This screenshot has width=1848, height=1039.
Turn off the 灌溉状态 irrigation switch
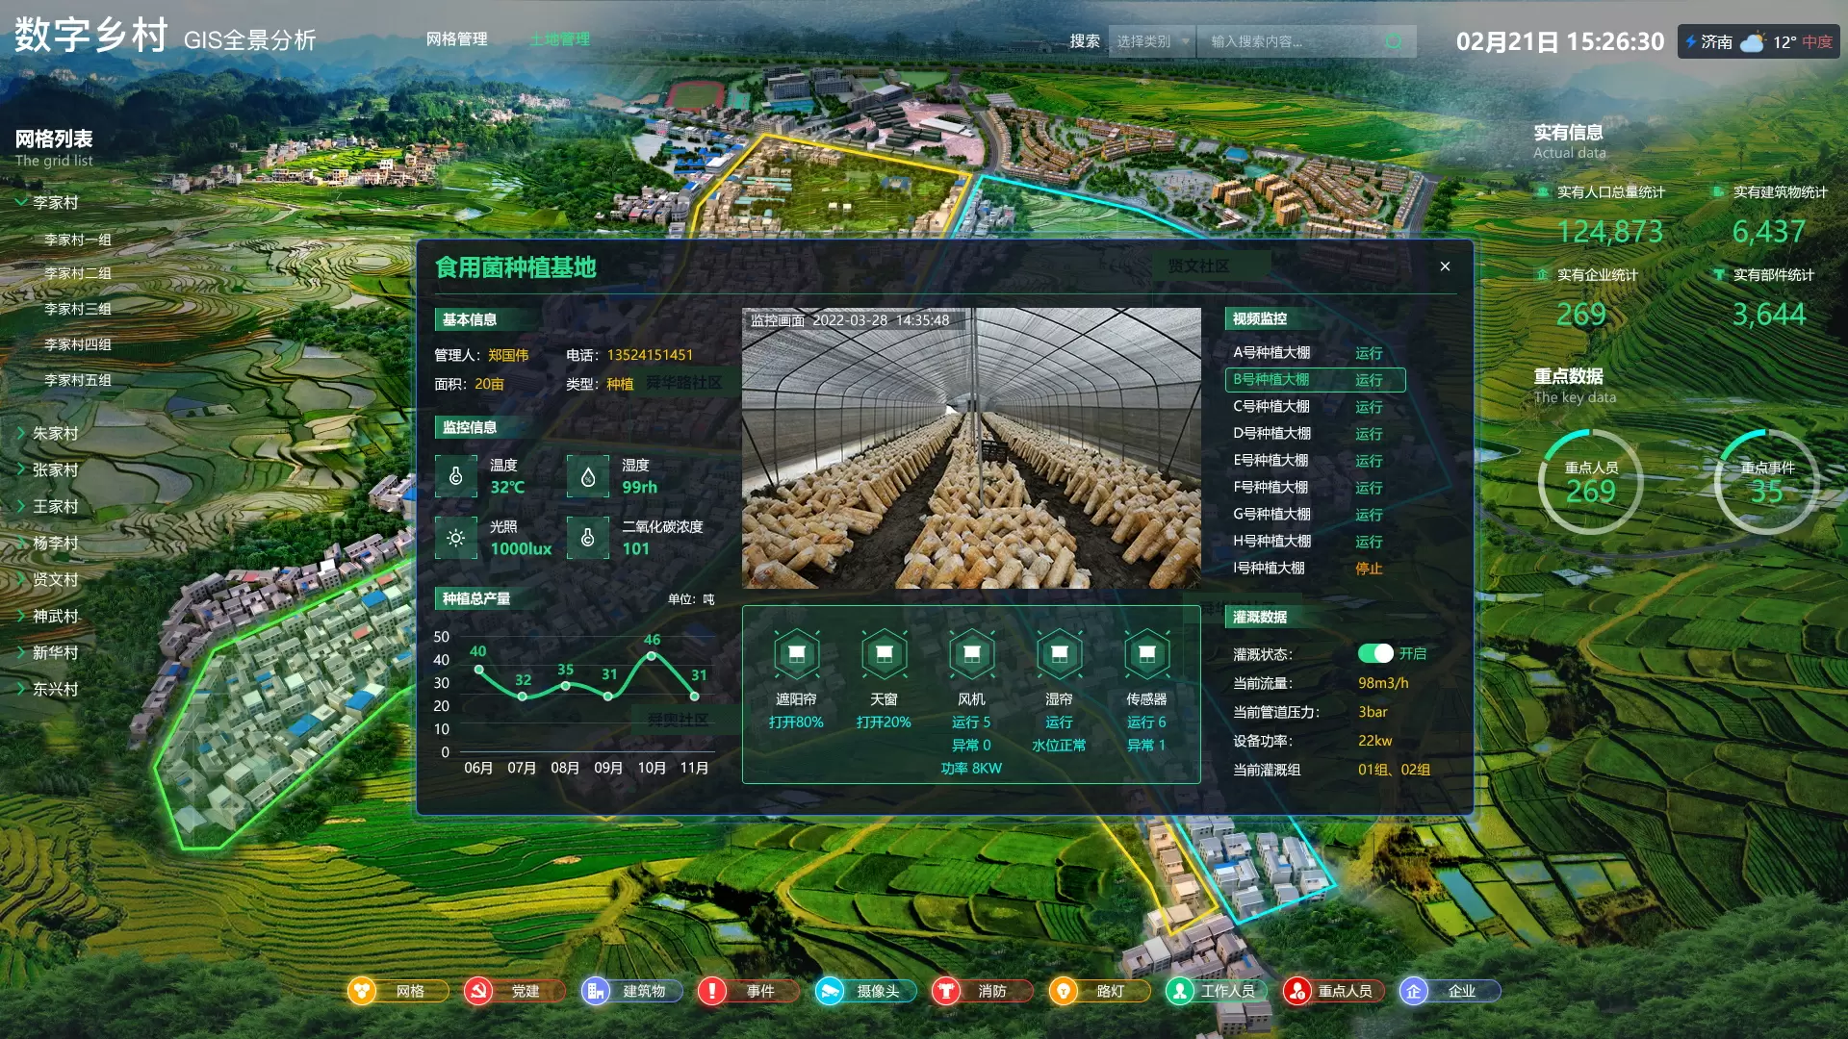pyautogui.click(x=1375, y=653)
